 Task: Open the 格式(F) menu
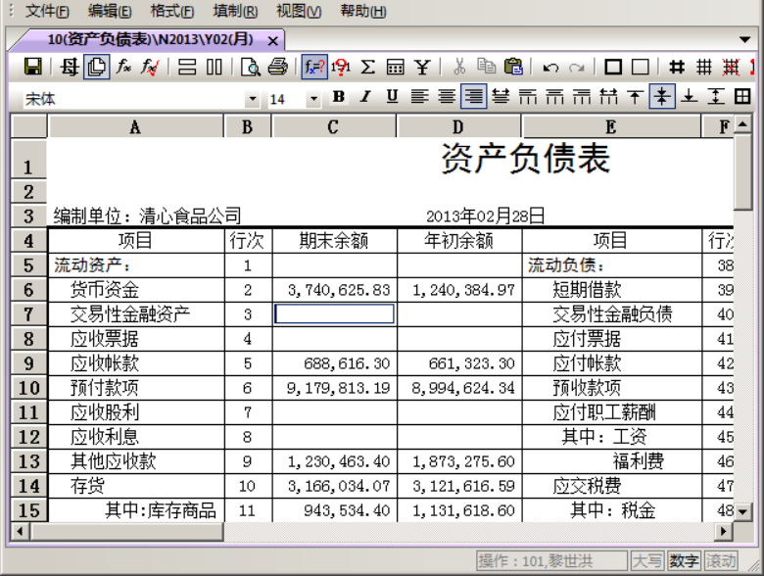coord(171,12)
